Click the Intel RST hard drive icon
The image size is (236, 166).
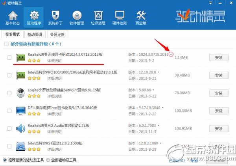20,146
